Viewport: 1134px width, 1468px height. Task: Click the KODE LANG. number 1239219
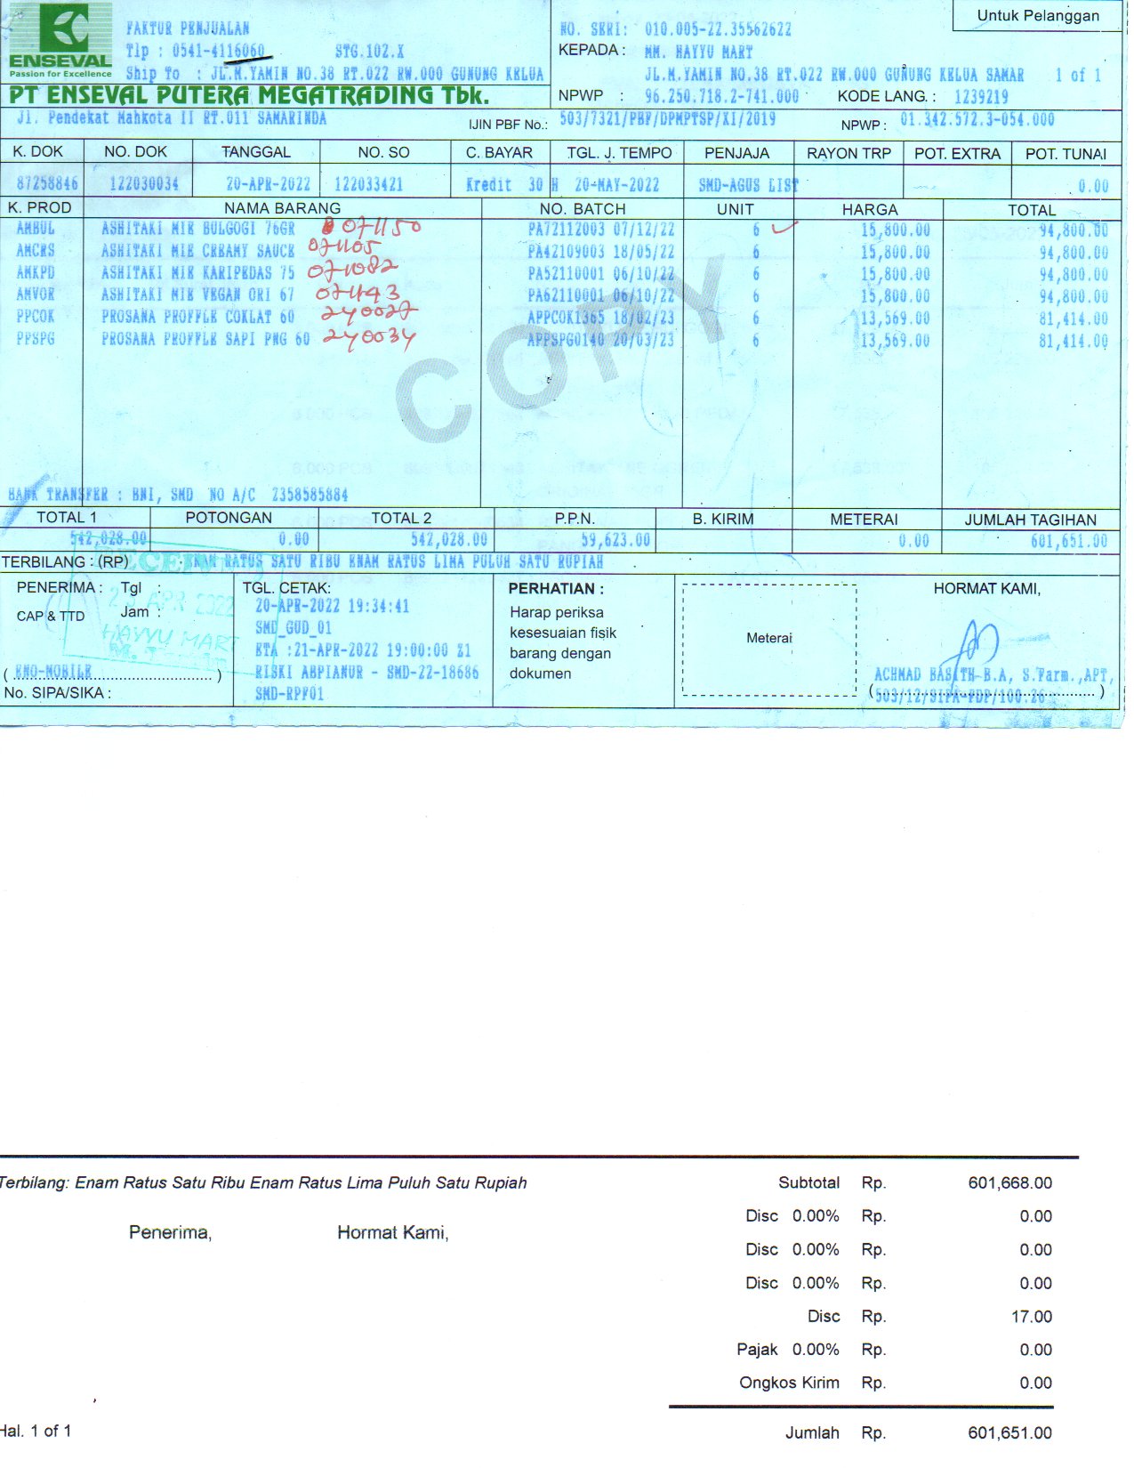[981, 97]
